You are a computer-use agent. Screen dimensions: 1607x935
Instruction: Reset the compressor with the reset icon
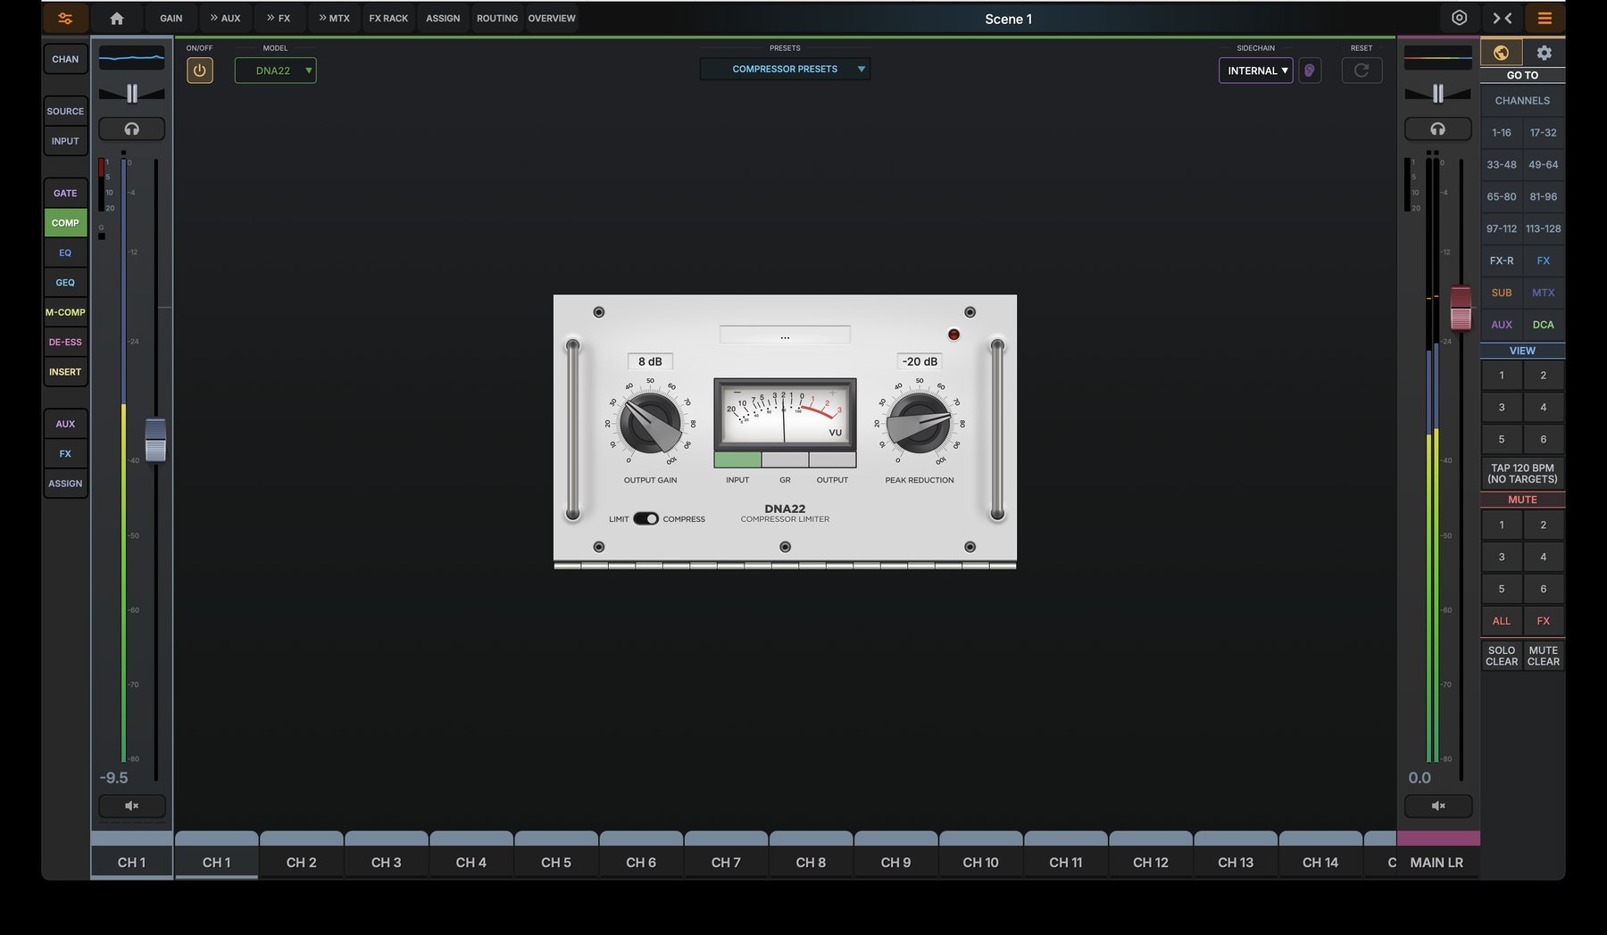(x=1361, y=70)
